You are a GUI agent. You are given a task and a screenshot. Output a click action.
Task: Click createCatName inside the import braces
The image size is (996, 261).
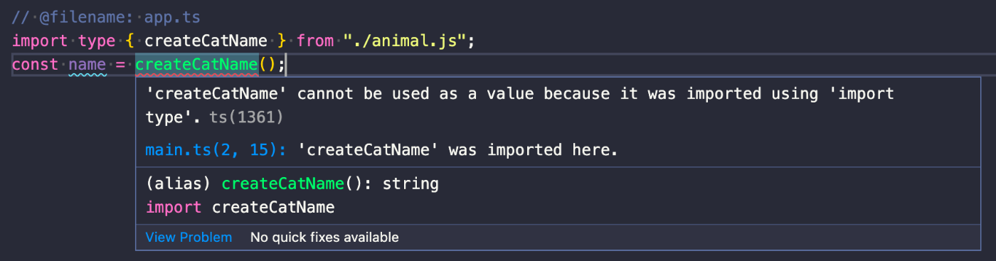tap(206, 41)
